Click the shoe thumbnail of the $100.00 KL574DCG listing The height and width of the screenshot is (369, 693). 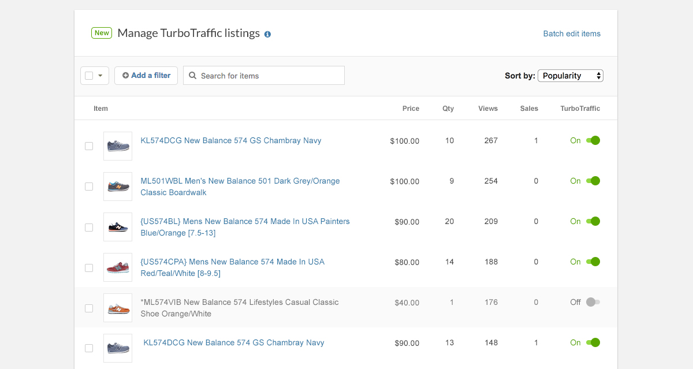click(118, 146)
